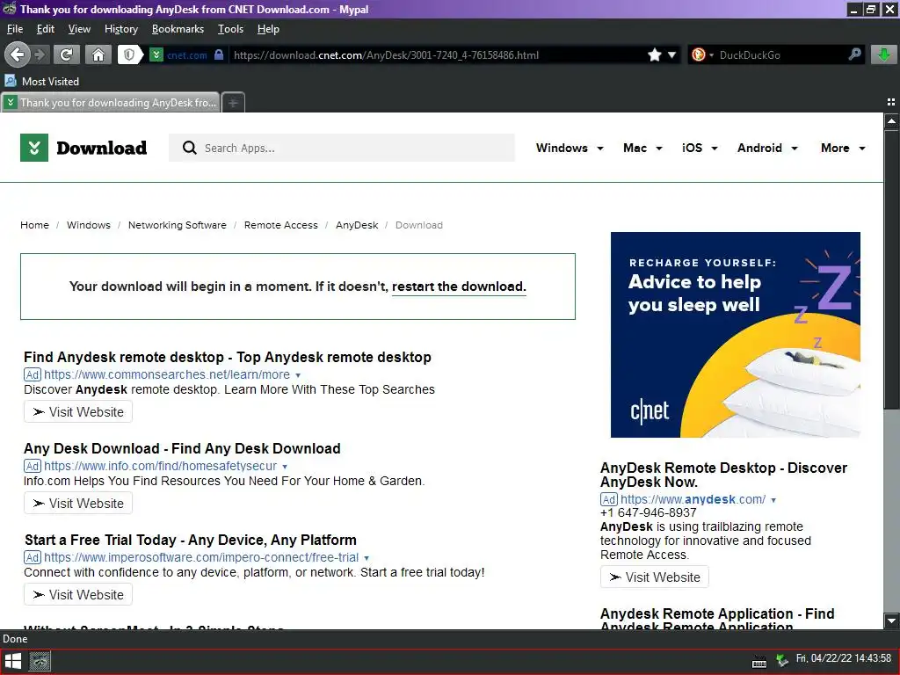Visit Website button under Any Desk Download

(78, 503)
